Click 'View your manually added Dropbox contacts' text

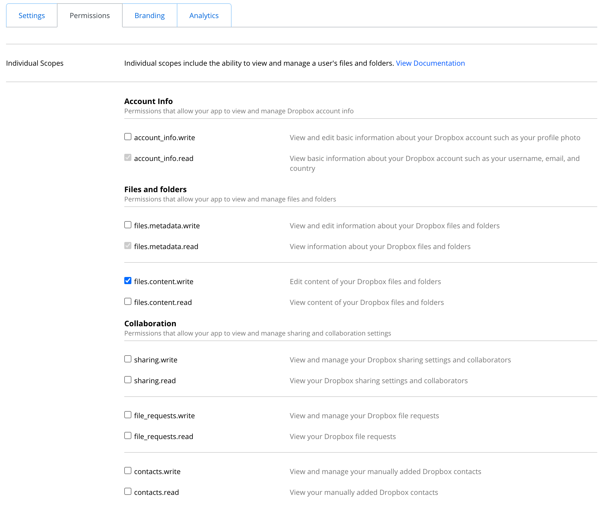[x=364, y=492]
